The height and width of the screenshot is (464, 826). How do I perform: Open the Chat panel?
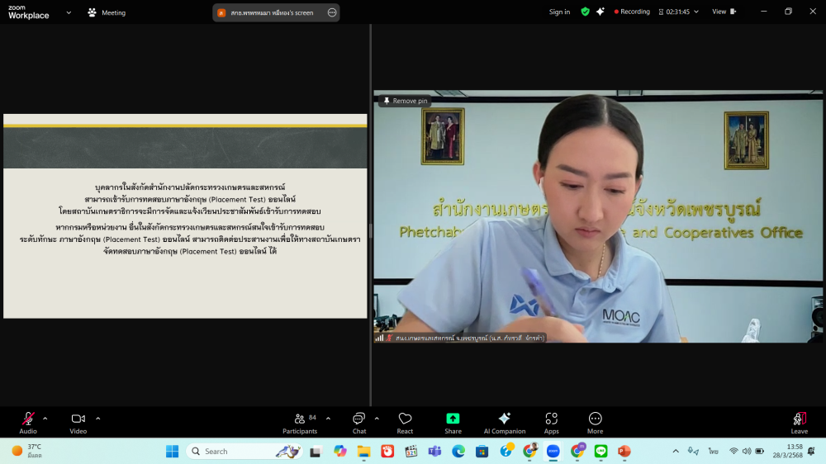coord(359,422)
